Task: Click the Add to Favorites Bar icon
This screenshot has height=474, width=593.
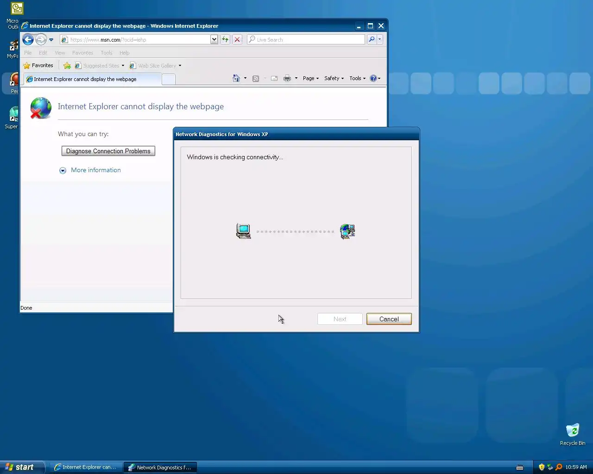Action: (67, 66)
